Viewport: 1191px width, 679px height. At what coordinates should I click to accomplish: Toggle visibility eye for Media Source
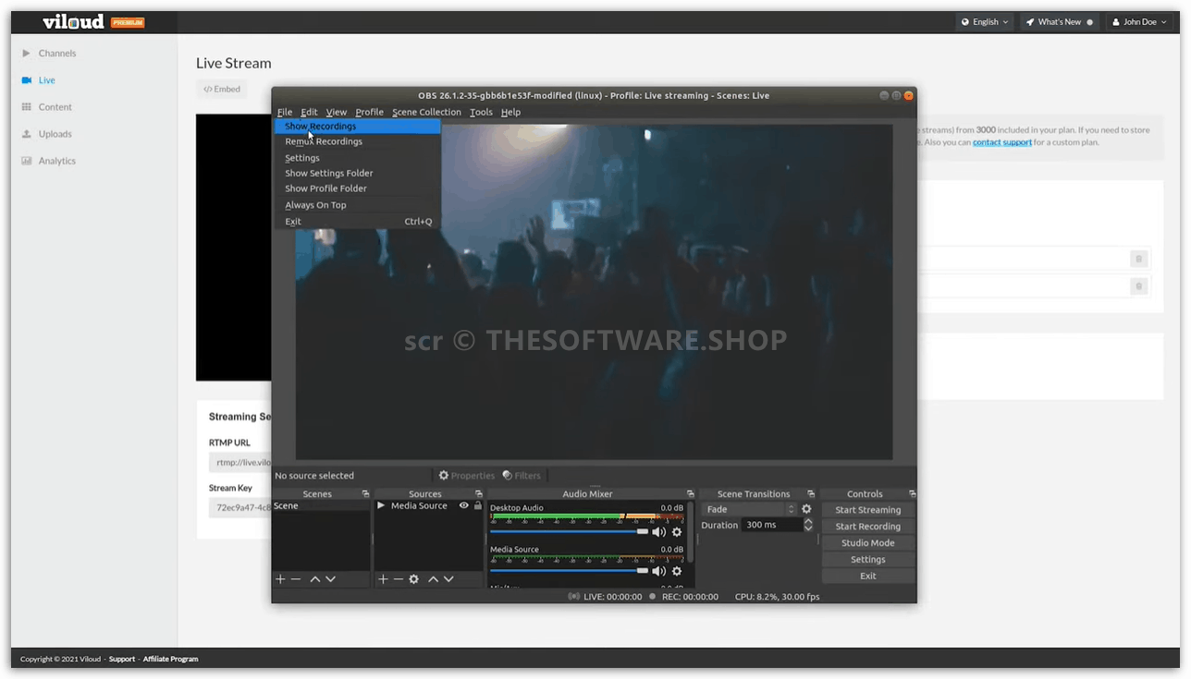464,505
